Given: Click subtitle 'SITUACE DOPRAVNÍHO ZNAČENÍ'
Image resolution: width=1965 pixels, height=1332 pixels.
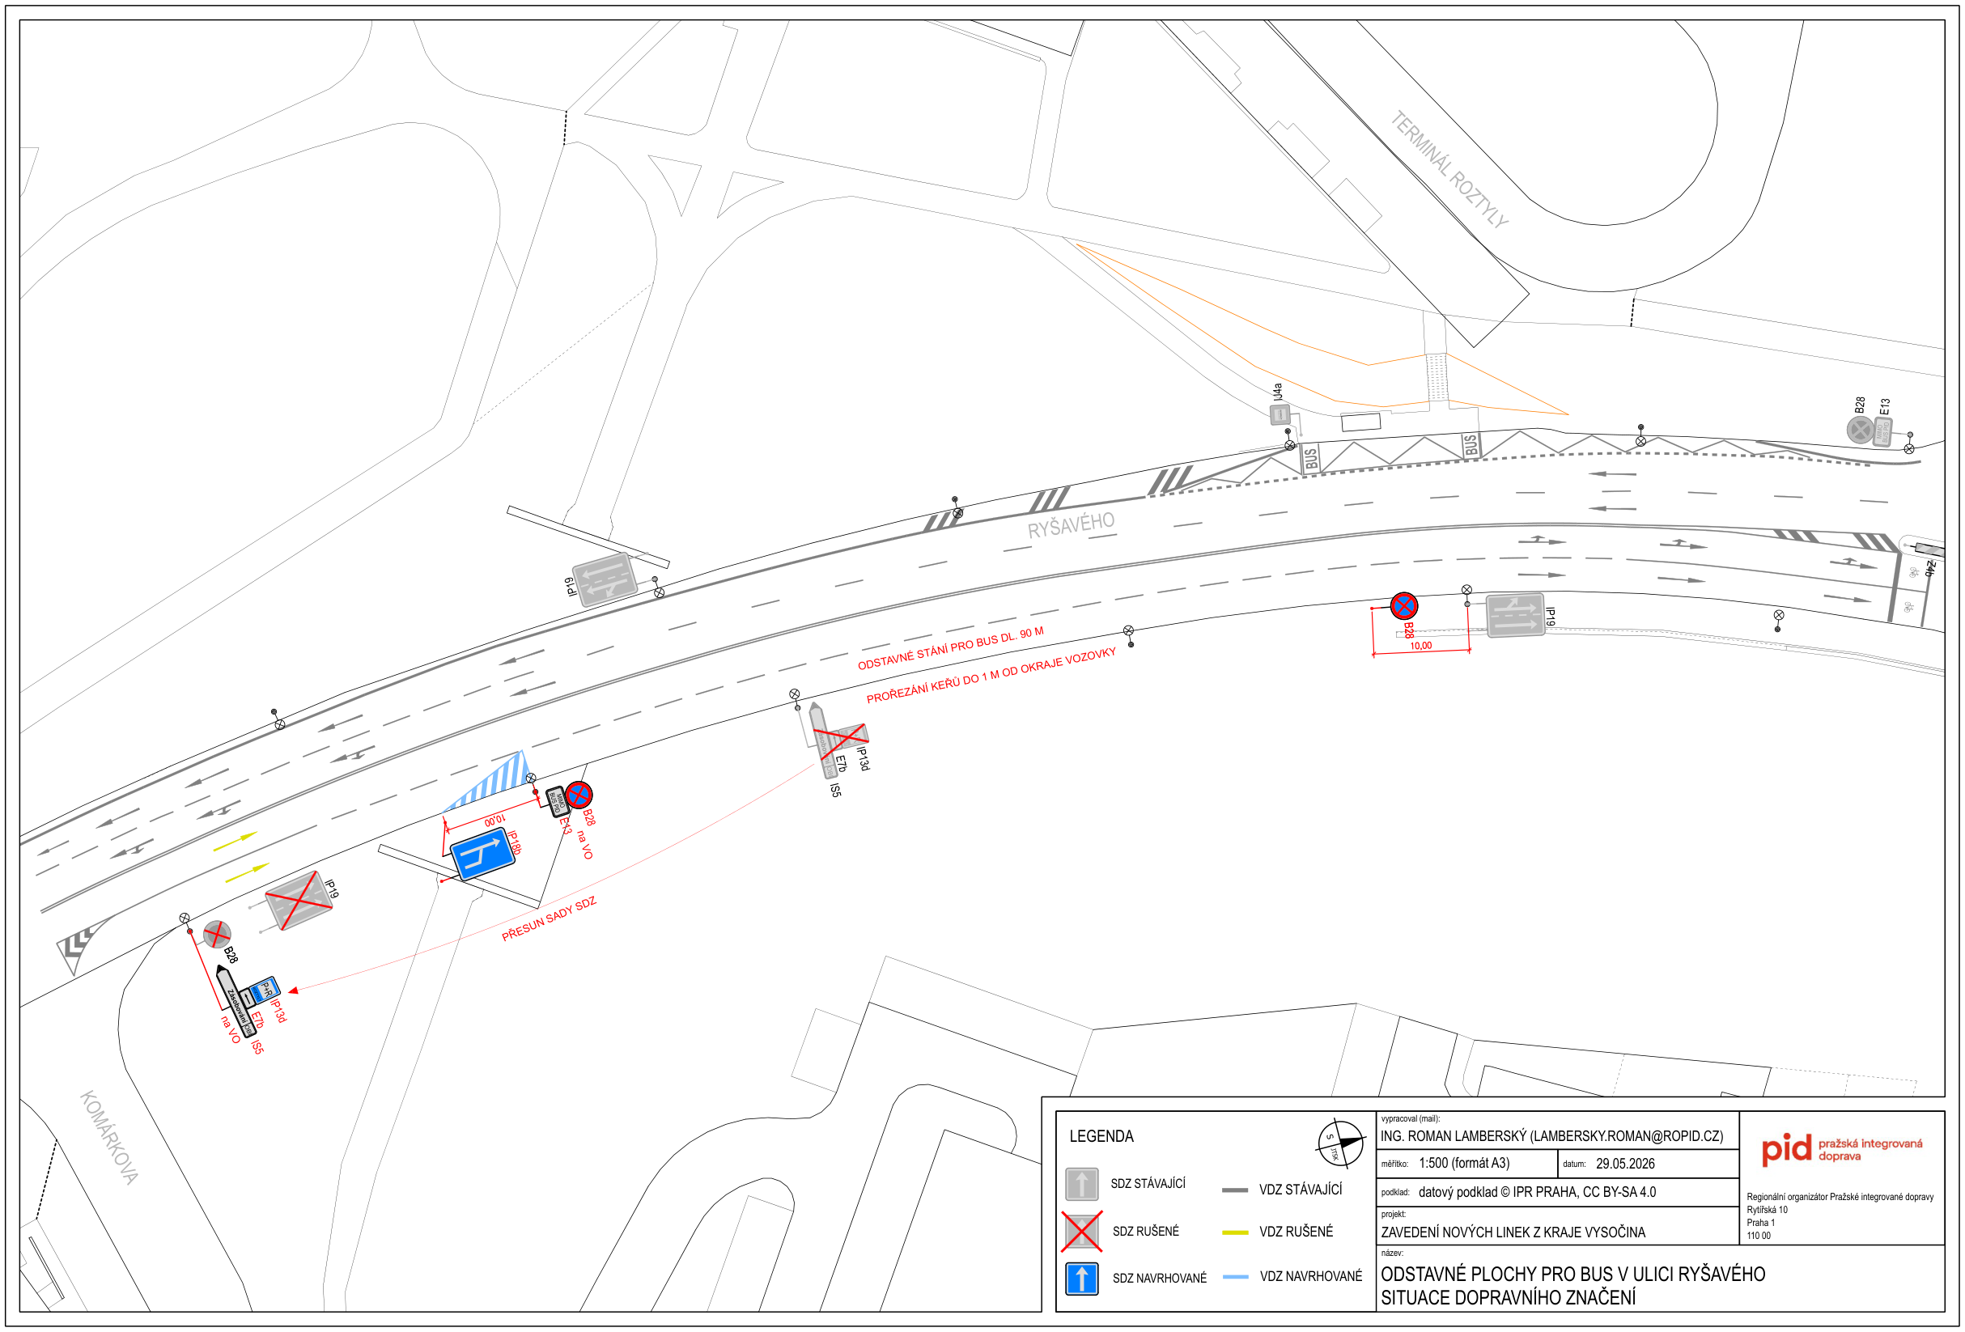Looking at the screenshot, I should point(1508,1297).
